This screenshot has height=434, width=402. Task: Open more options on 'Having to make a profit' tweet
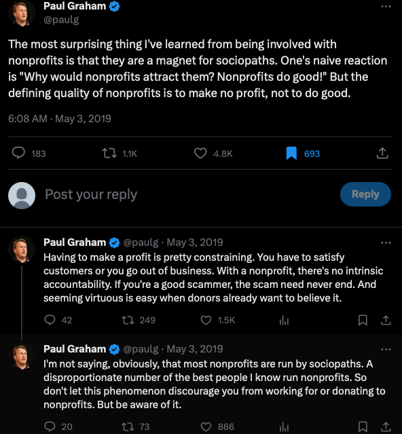386,242
